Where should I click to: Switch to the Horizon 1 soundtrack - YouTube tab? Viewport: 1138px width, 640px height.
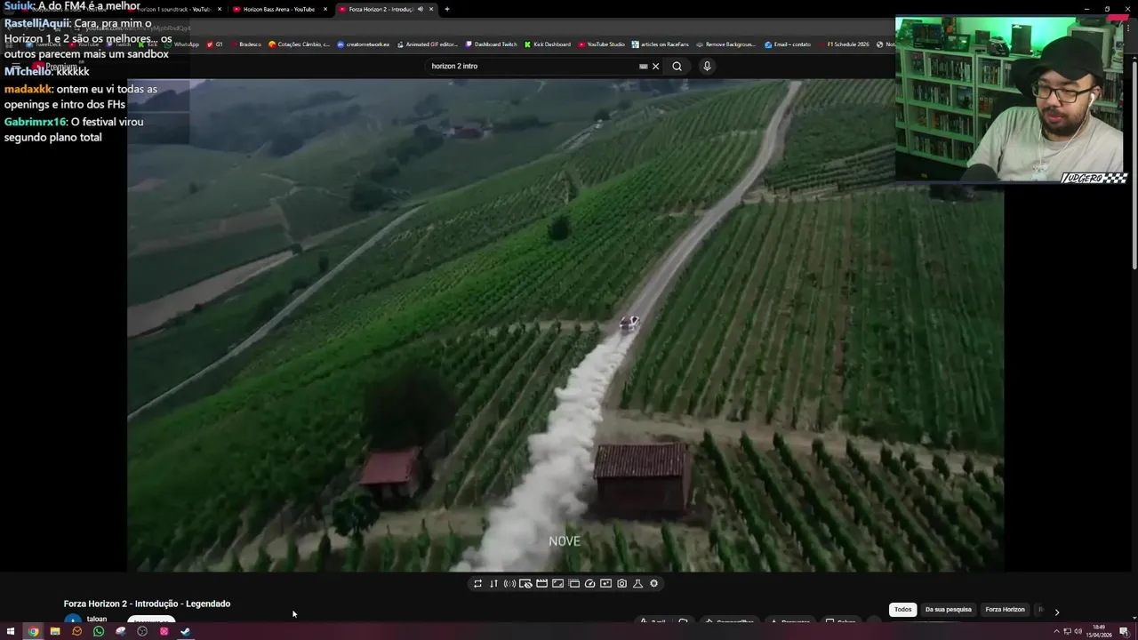pyautogui.click(x=173, y=9)
